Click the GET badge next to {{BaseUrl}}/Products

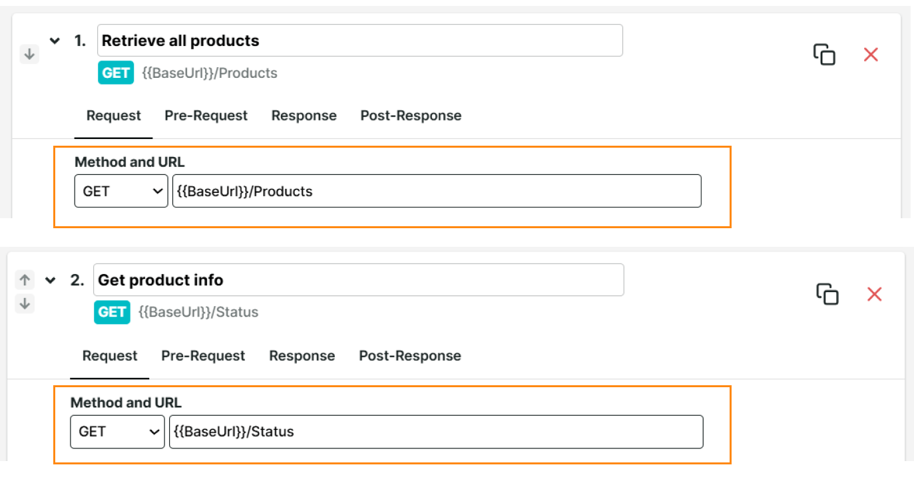point(115,73)
